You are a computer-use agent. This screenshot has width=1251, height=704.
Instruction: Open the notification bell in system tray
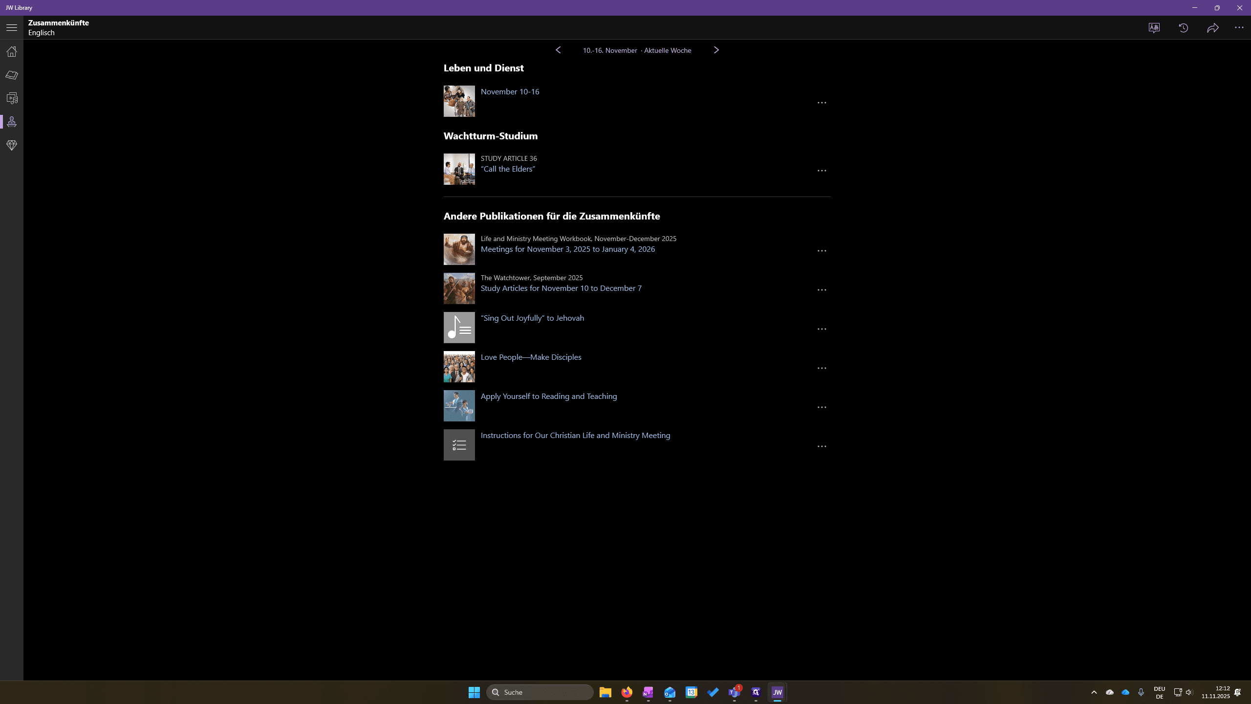pyautogui.click(x=1238, y=692)
